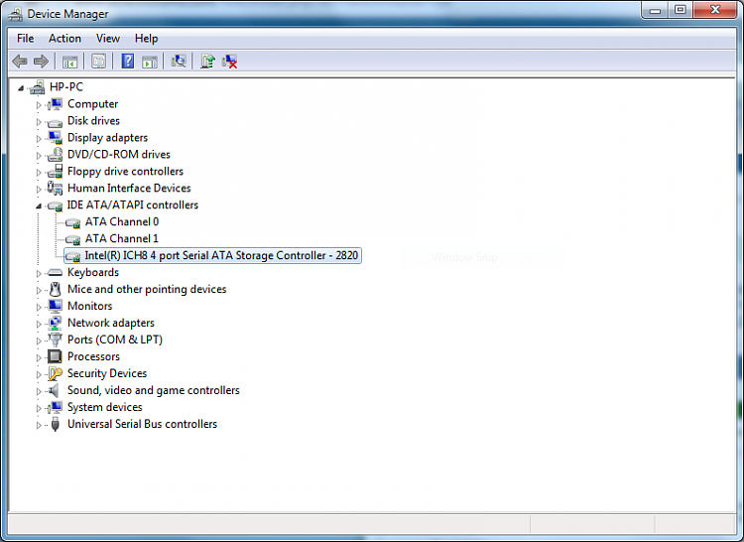744x542 pixels.
Task: Click the DVD/CD-ROM drives disc icon
Action: point(55,154)
